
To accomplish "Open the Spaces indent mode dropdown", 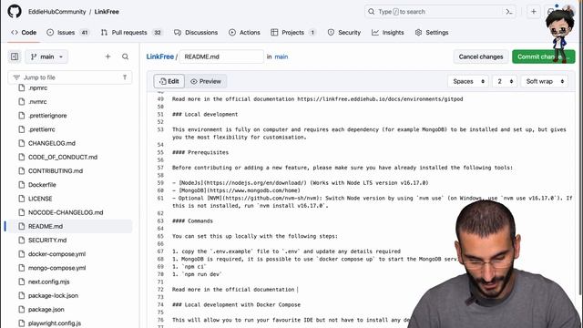I will click(468, 81).
